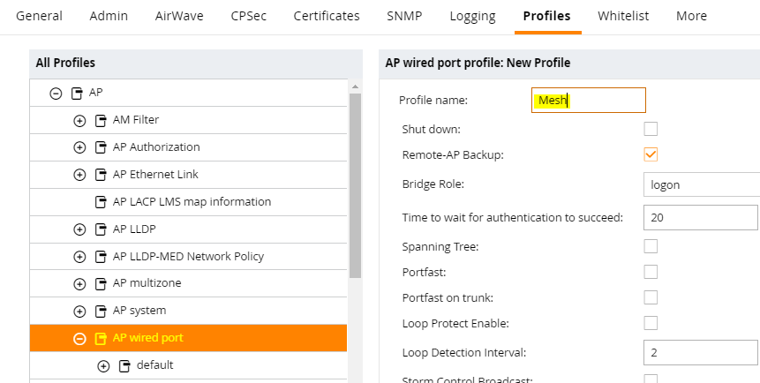Uncheck Remote-AP Backup checkbox
The width and height of the screenshot is (760, 383).
point(651,154)
